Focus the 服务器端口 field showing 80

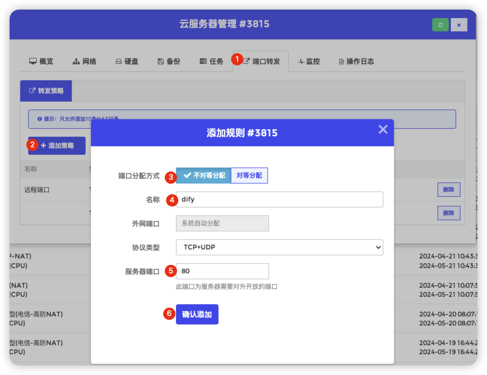pos(222,271)
